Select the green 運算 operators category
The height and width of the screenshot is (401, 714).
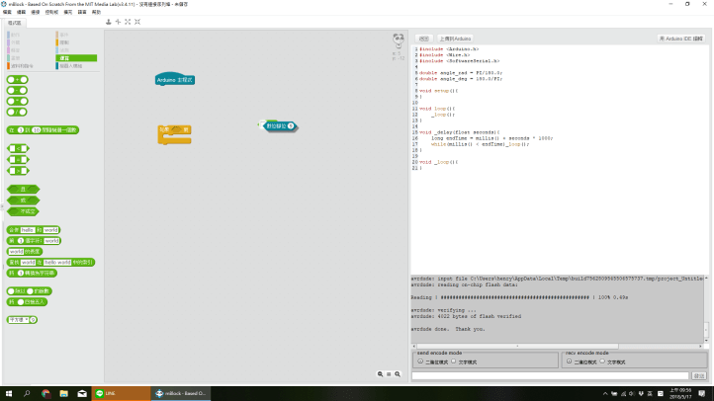77,58
